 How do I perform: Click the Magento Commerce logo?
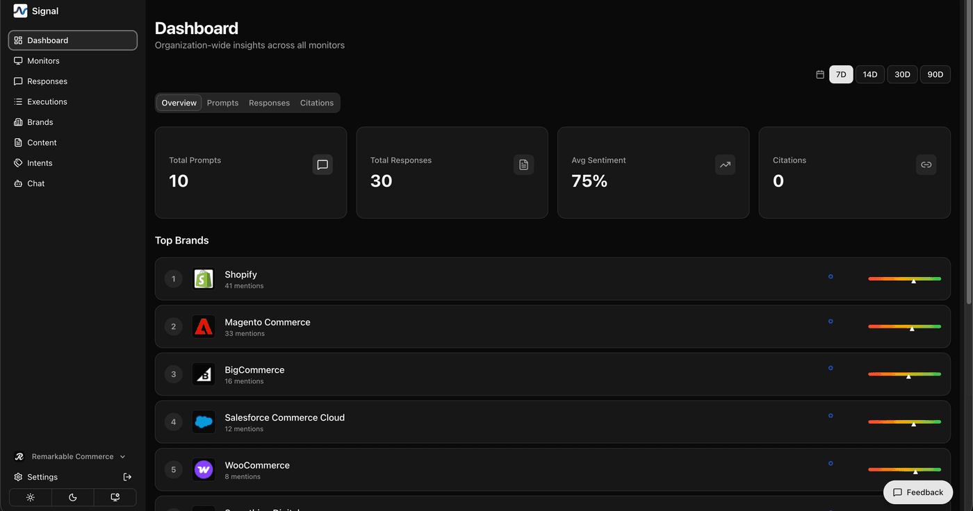[204, 326]
